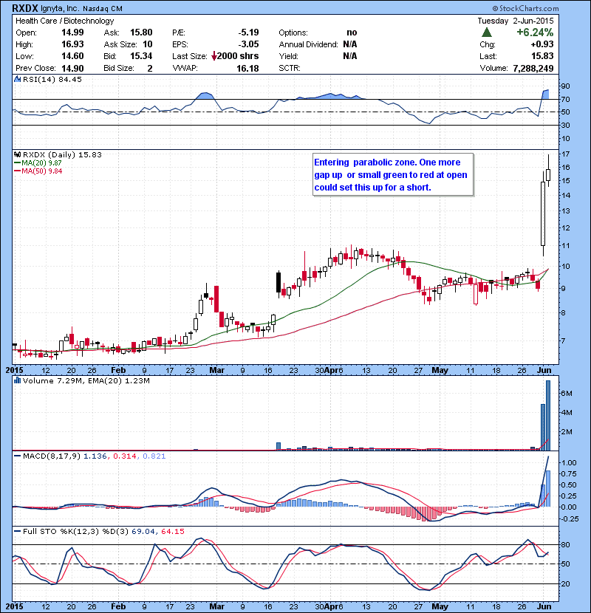Click the RXDX (Daily) 15.83 chart label
The width and height of the screenshot is (591, 613).
click(62, 154)
